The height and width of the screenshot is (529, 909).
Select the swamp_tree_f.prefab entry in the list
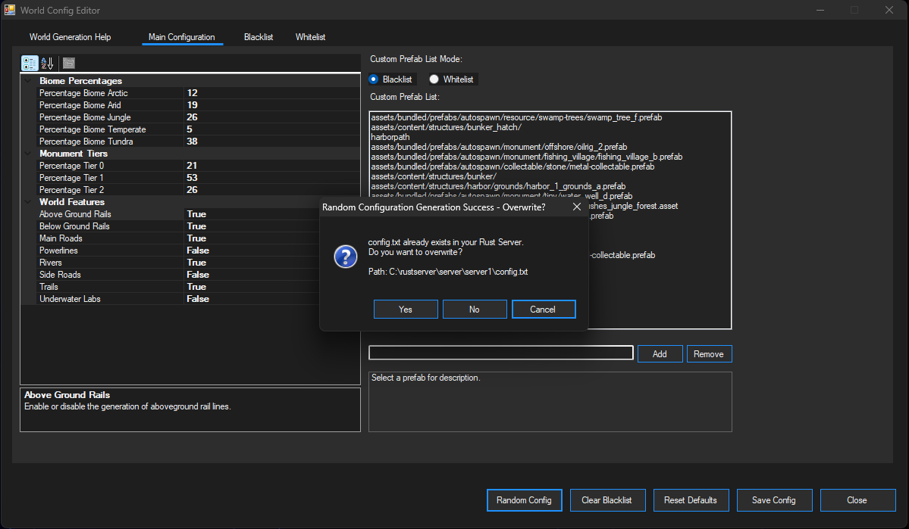(x=516, y=117)
